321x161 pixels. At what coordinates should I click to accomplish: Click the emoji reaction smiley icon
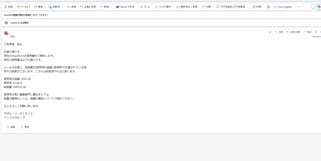point(270,32)
